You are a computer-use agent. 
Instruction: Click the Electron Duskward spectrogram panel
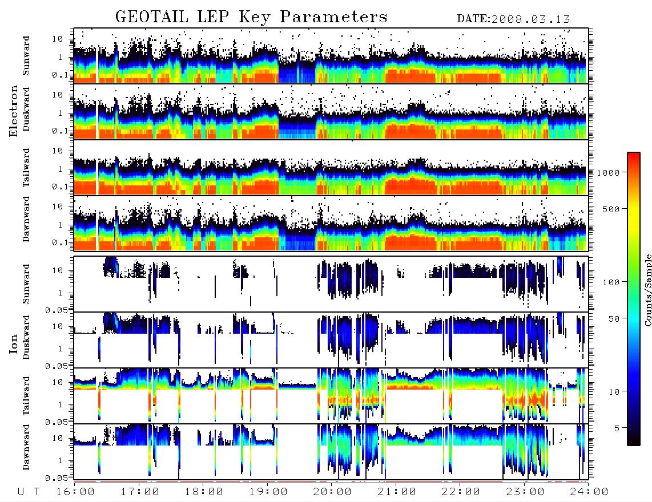331,111
